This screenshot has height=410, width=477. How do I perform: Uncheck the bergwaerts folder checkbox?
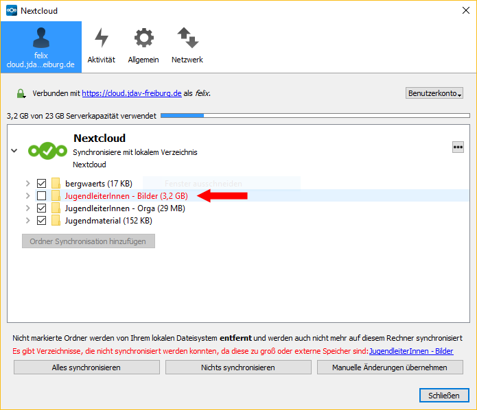[41, 183]
